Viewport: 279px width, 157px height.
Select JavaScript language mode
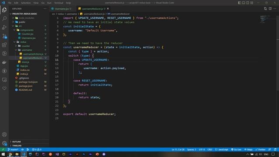coord(221,150)
